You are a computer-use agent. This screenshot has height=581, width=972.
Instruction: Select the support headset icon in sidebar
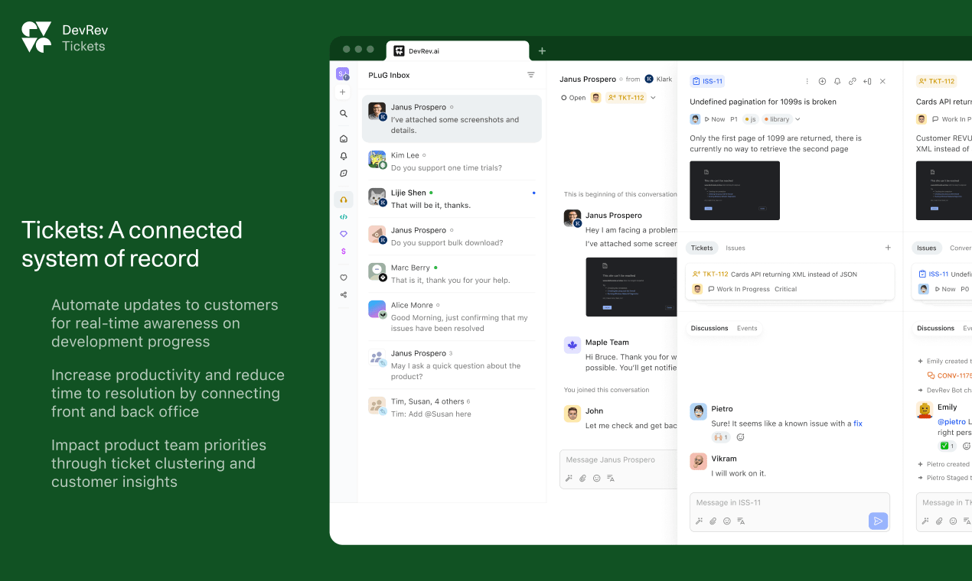[x=344, y=200]
